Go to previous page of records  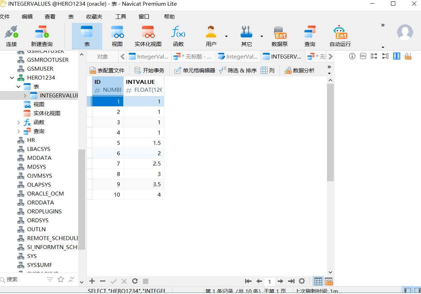pyautogui.click(x=259, y=281)
